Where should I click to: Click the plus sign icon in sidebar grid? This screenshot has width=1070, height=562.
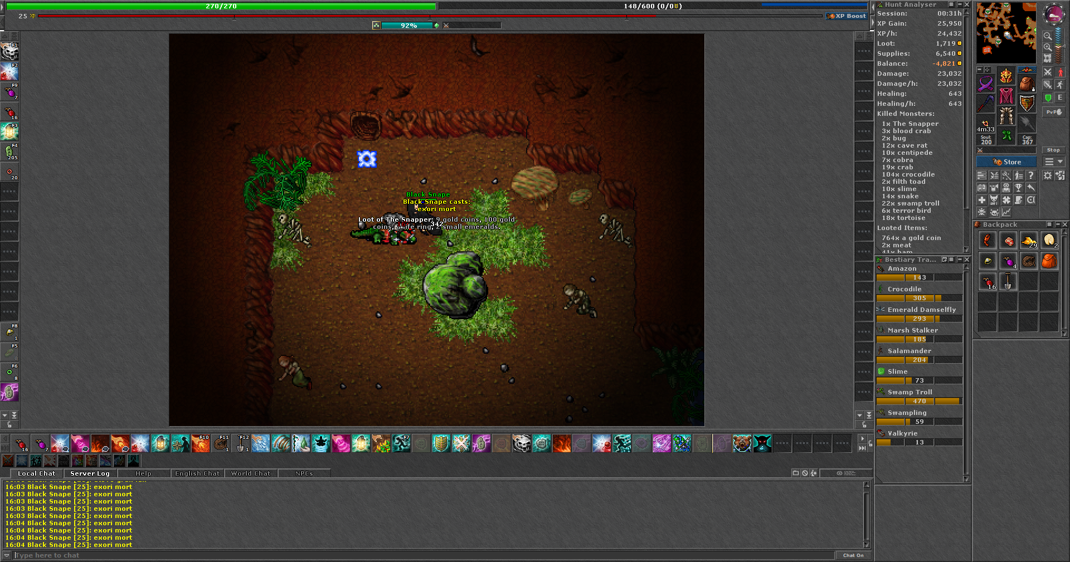pyautogui.click(x=982, y=200)
